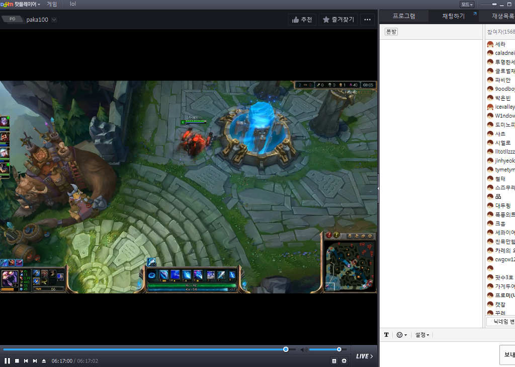Open the playlist panel icon in player bar
The height and width of the screenshot is (367, 515).
coord(334,361)
